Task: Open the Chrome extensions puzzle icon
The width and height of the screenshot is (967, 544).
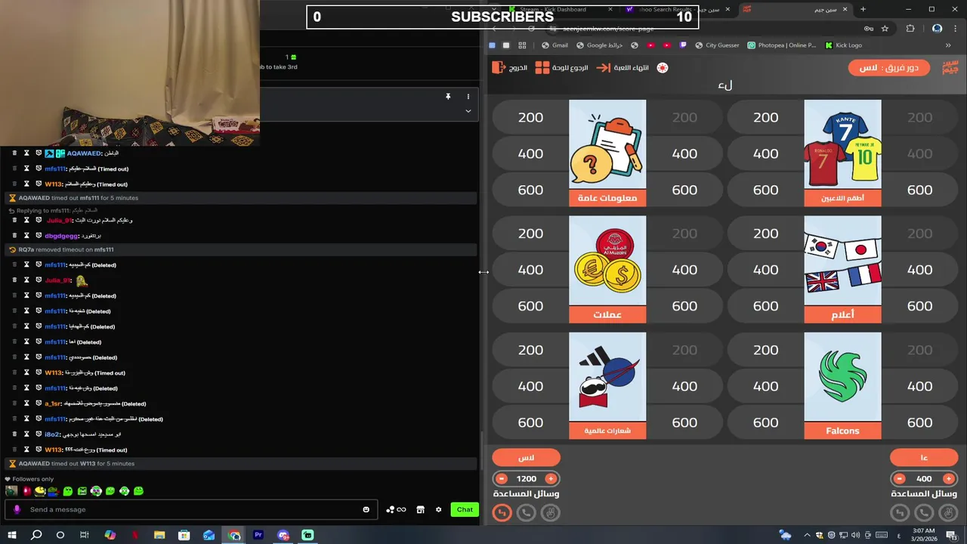Action: coord(910,29)
